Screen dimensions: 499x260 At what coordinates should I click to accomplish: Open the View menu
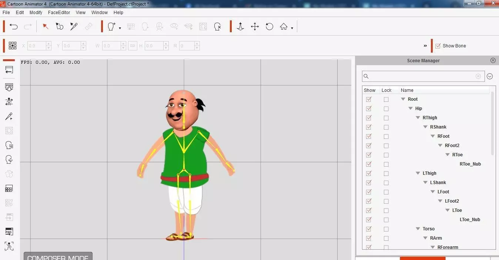(x=81, y=12)
